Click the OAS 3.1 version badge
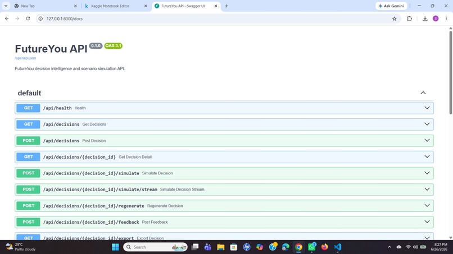Image resolution: width=453 pixels, height=254 pixels. (x=114, y=45)
